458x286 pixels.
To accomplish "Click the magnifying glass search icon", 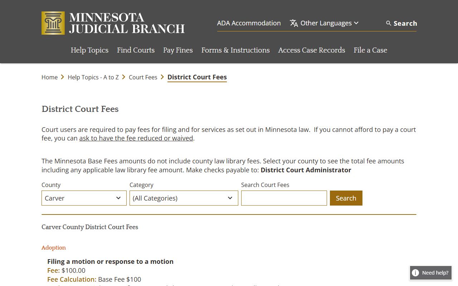I will [389, 23].
